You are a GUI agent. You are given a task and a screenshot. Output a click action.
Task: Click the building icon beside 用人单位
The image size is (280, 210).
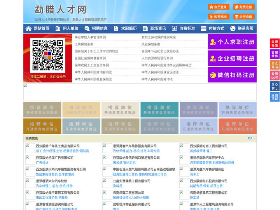click(x=58, y=28)
